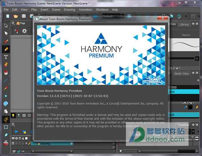The image size is (202, 156).
Task: Select the Text tool
Action: point(6,57)
